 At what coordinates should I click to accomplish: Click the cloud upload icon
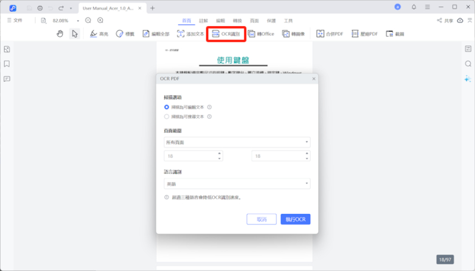pos(460,20)
